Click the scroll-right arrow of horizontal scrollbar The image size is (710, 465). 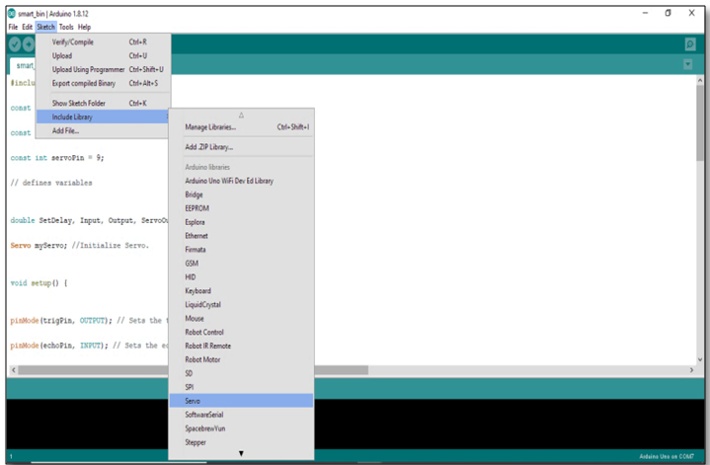691,370
